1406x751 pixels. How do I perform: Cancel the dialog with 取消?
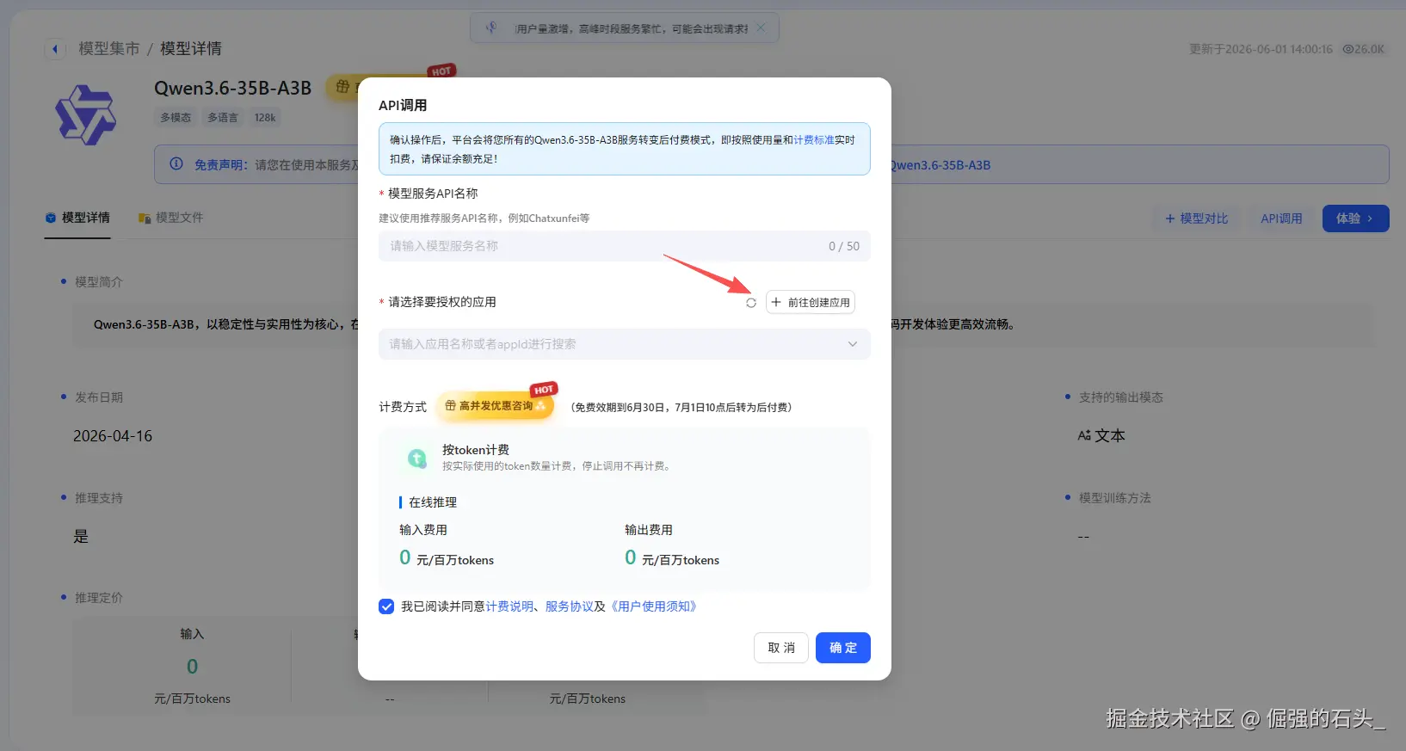pos(781,648)
